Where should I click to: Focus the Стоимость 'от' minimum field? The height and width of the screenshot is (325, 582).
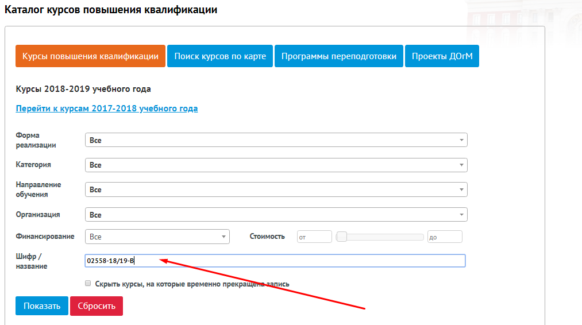point(314,237)
